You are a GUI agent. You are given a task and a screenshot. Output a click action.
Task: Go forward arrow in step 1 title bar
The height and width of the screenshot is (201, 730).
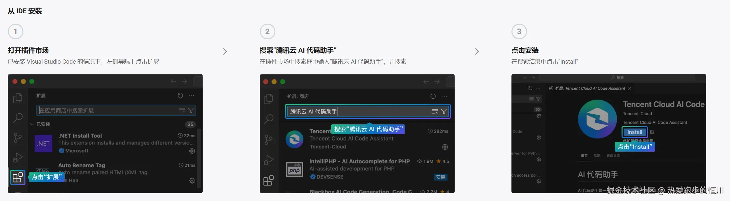click(x=184, y=82)
